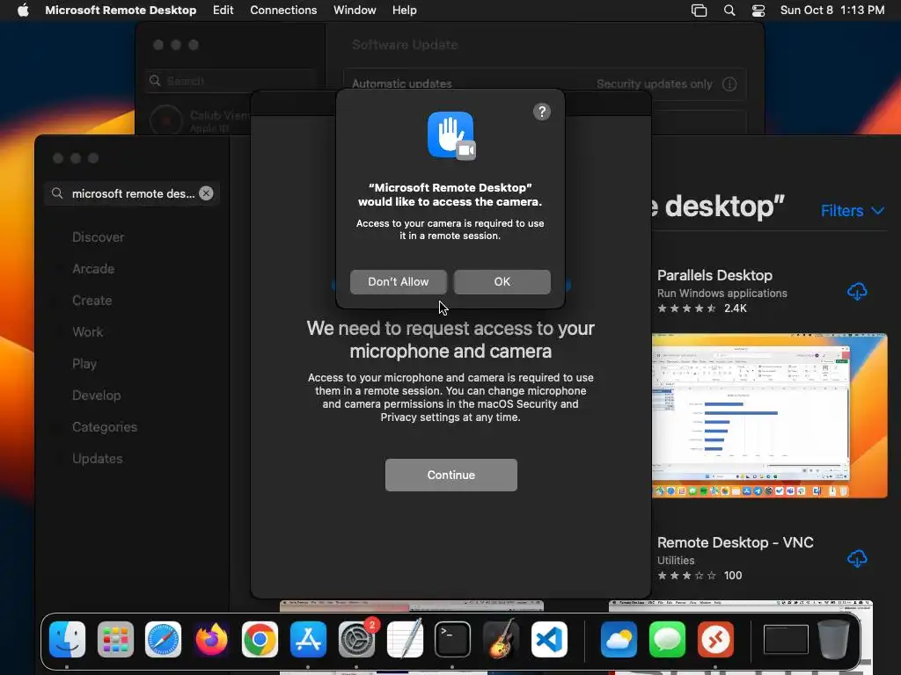Viewport: 901px width, 675px height.
Task: Click Automatic updates row in Software Update
Action: 545,84
